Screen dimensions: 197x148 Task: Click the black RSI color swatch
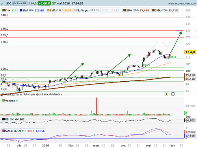coord(4,119)
